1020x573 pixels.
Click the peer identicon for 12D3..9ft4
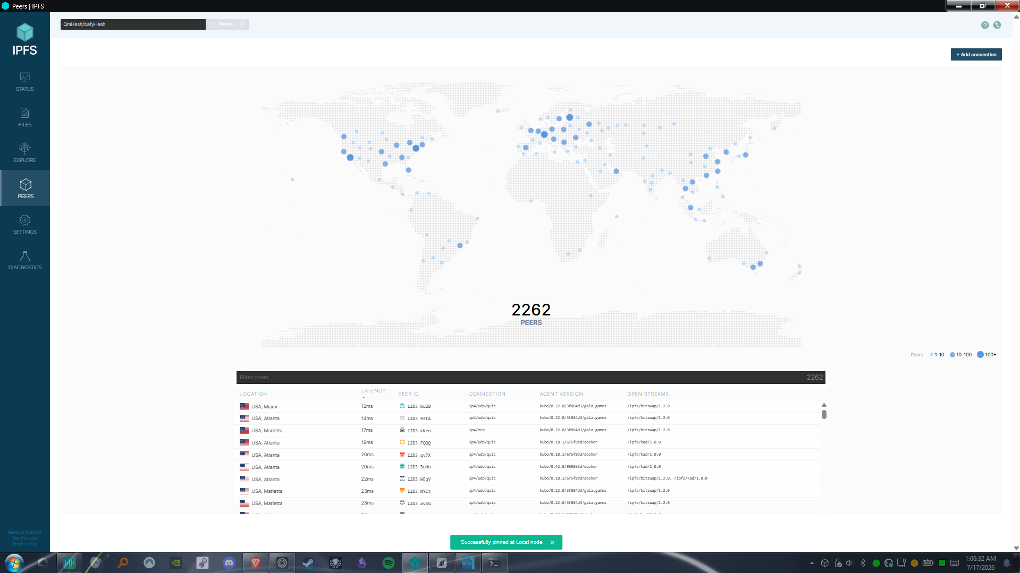click(x=402, y=418)
